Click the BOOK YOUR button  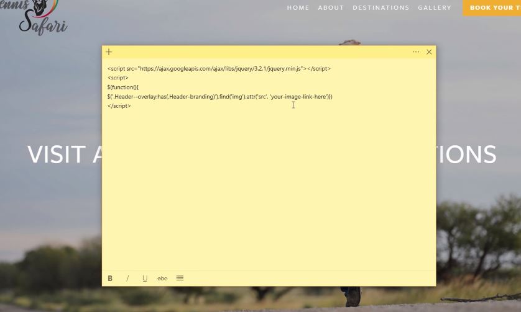pos(492,7)
